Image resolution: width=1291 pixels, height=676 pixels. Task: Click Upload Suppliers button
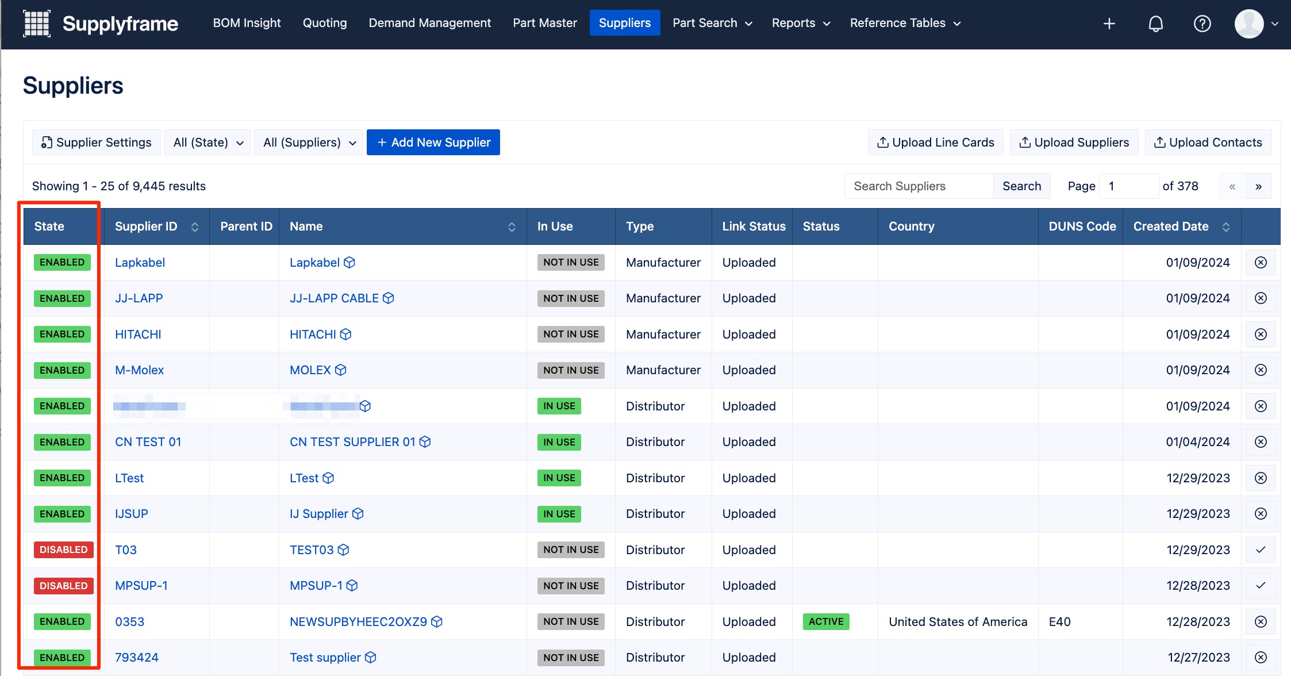pos(1074,143)
